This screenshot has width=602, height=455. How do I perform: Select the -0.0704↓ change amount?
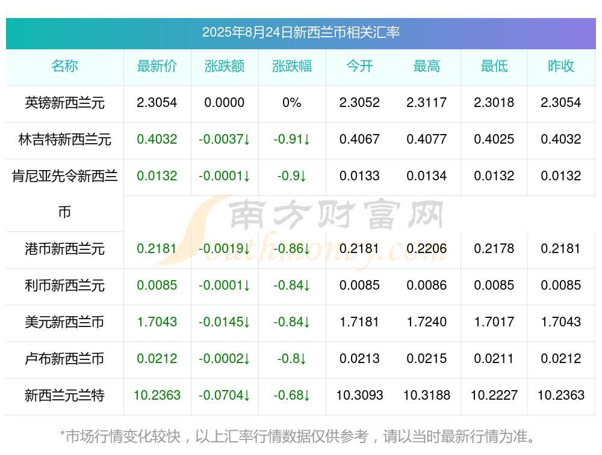coord(224,395)
